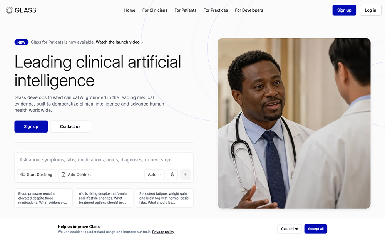Screen dimensions: 385x240
Task: Open For Patients in navigation
Action: [x=186, y=10]
